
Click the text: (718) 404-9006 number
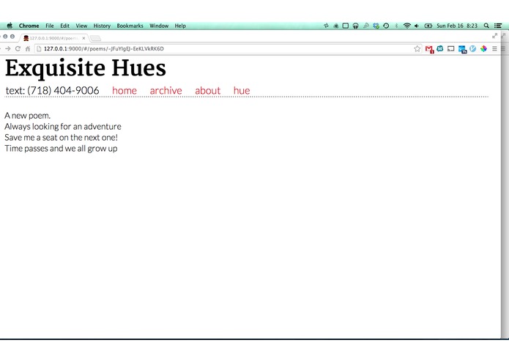(52, 91)
